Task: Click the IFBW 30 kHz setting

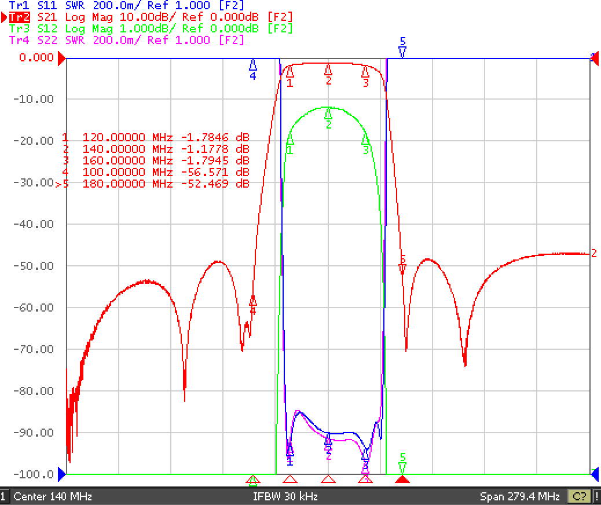Action: pyautogui.click(x=285, y=496)
